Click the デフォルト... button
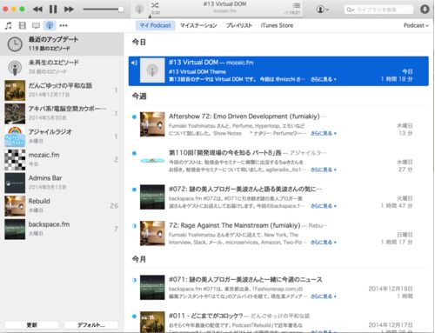The image size is (435, 333). point(91,325)
